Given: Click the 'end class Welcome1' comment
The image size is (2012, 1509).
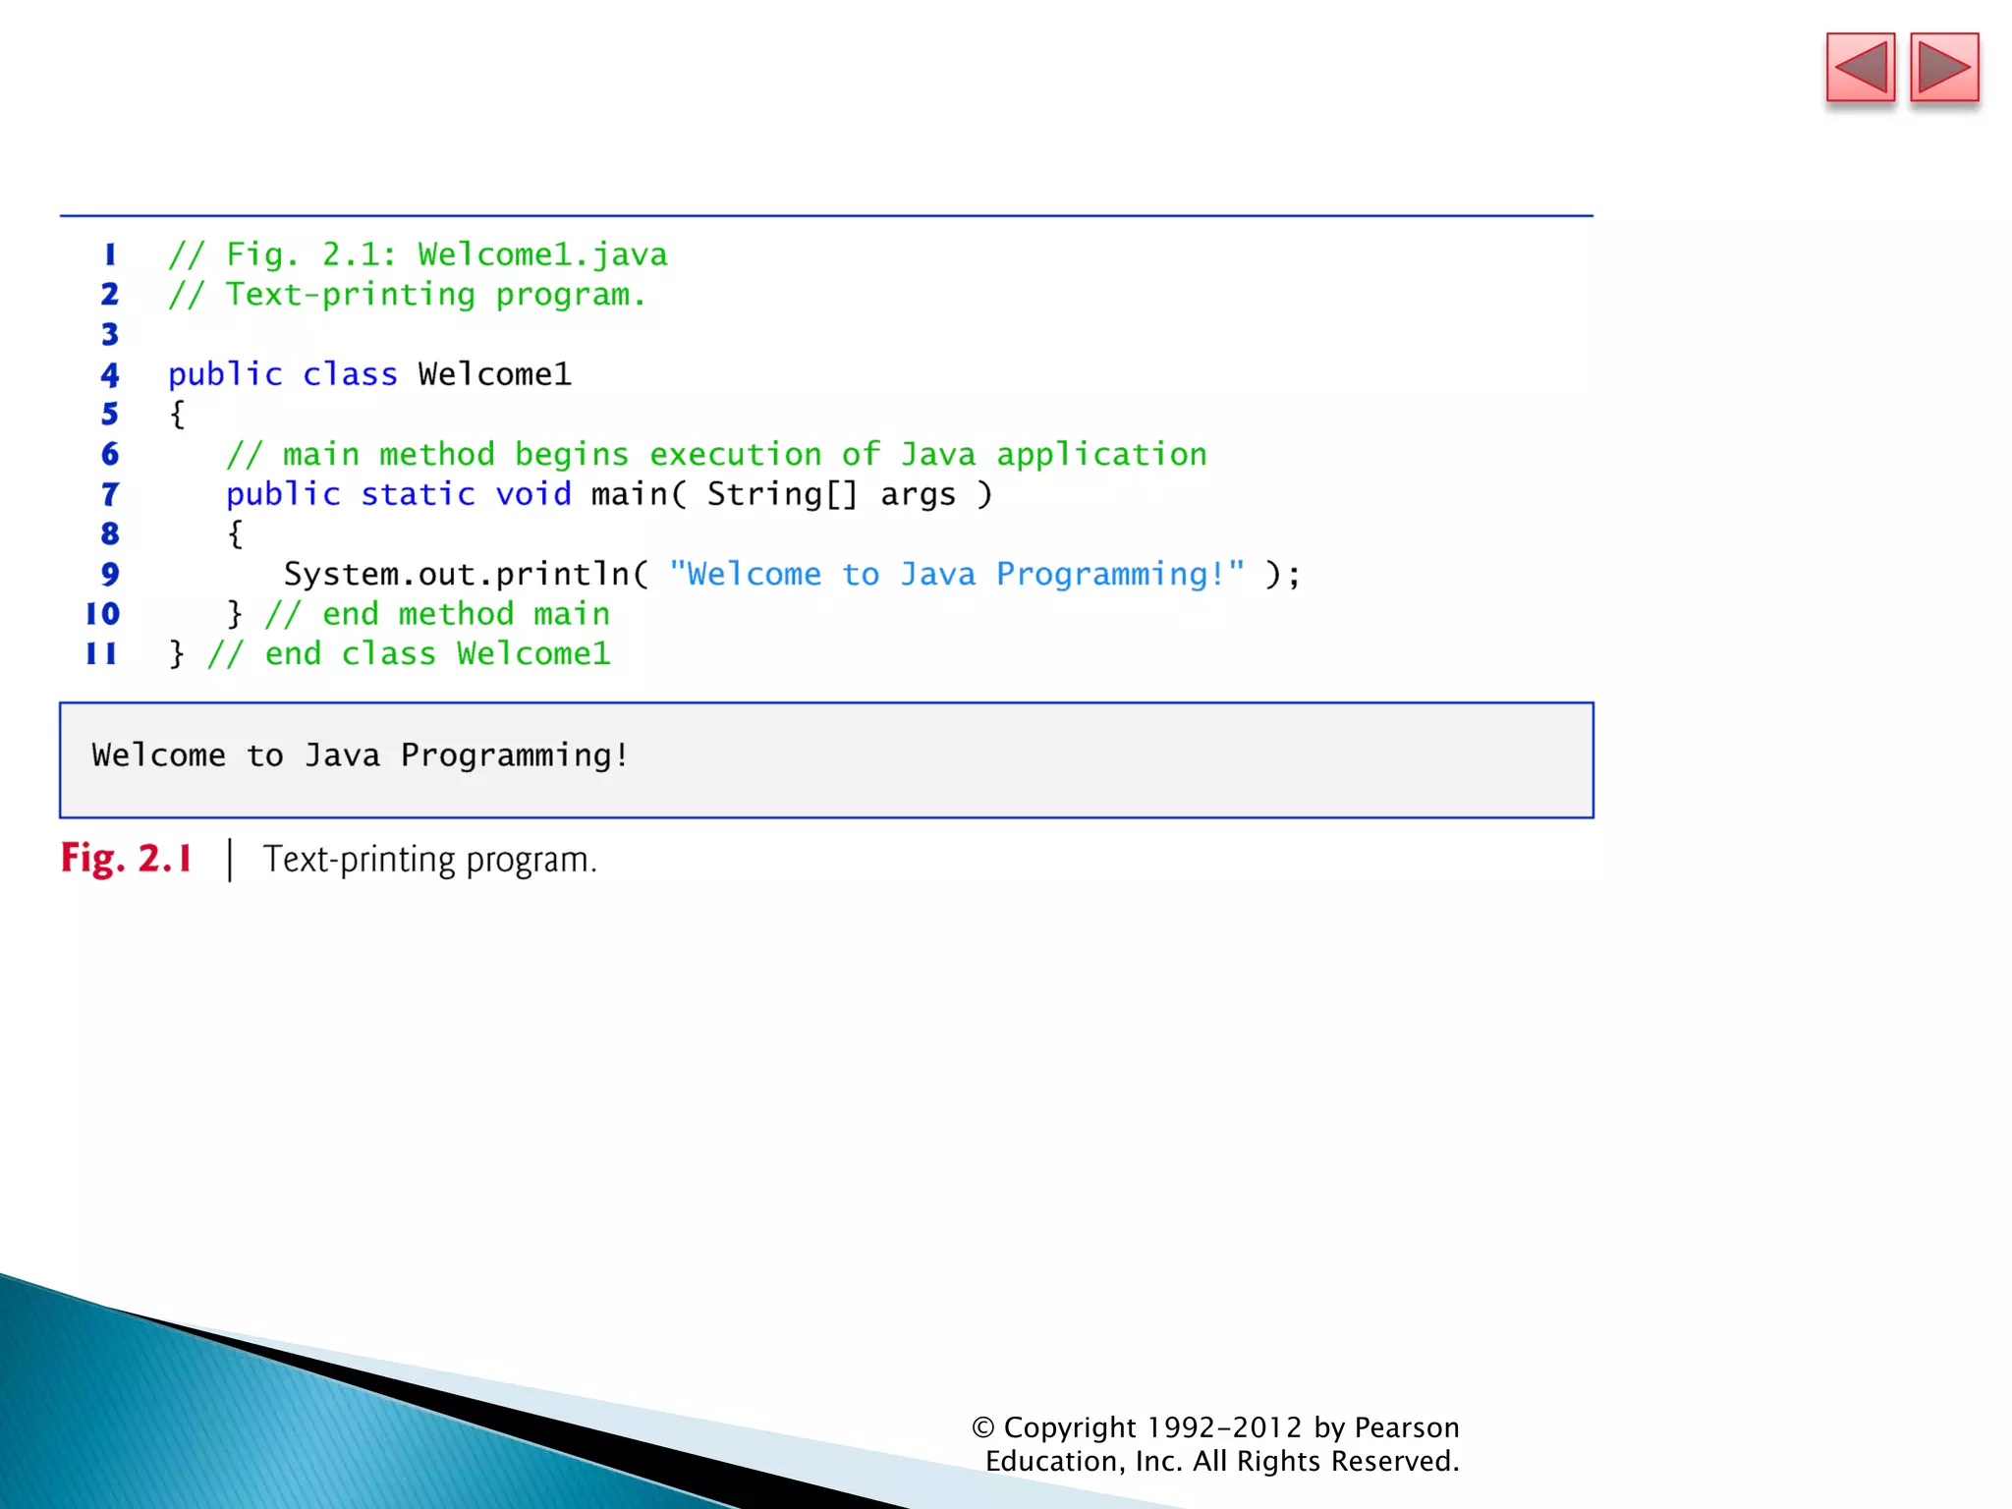Looking at the screenshot, I should 409,654.
